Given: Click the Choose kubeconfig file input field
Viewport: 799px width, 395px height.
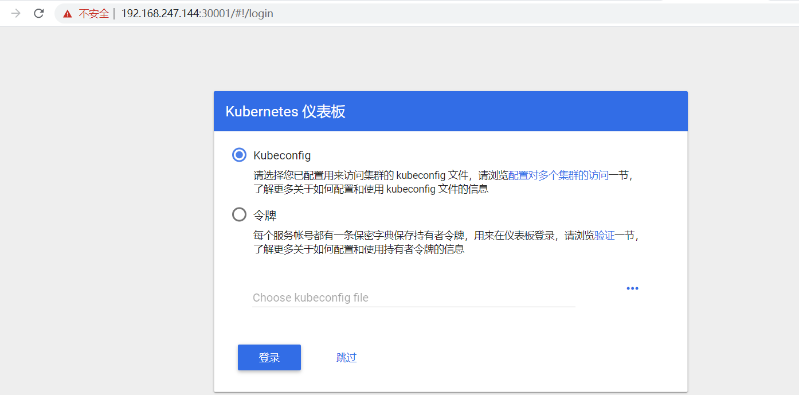Looking at the screenshot, I should click(x=414, y=298).
